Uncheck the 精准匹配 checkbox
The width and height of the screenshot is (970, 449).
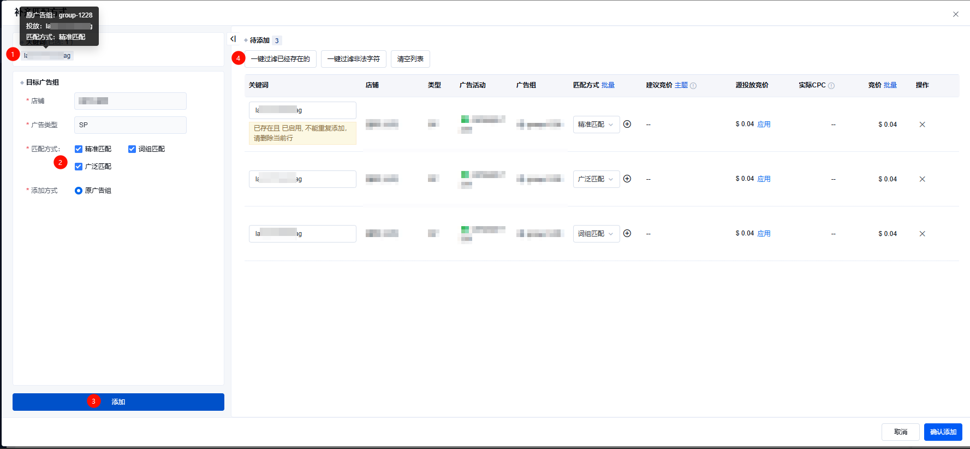pos(79,149)
